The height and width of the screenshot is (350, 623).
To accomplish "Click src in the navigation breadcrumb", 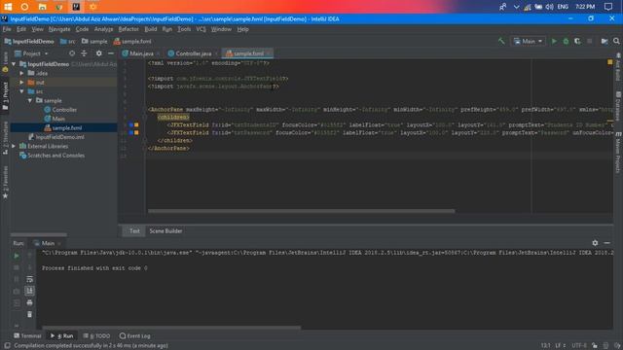I will 67,41.
